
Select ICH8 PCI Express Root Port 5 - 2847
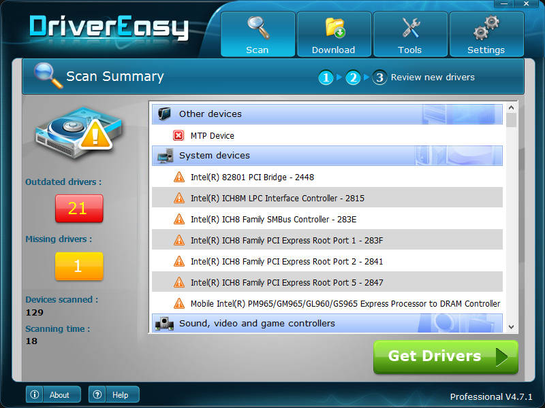tap(327, 282)
